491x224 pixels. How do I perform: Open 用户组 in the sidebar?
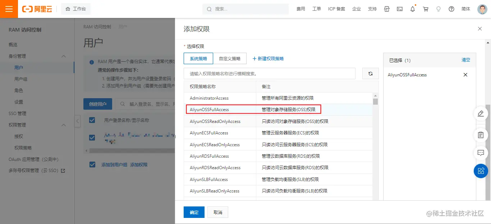(x=21, y=79)
